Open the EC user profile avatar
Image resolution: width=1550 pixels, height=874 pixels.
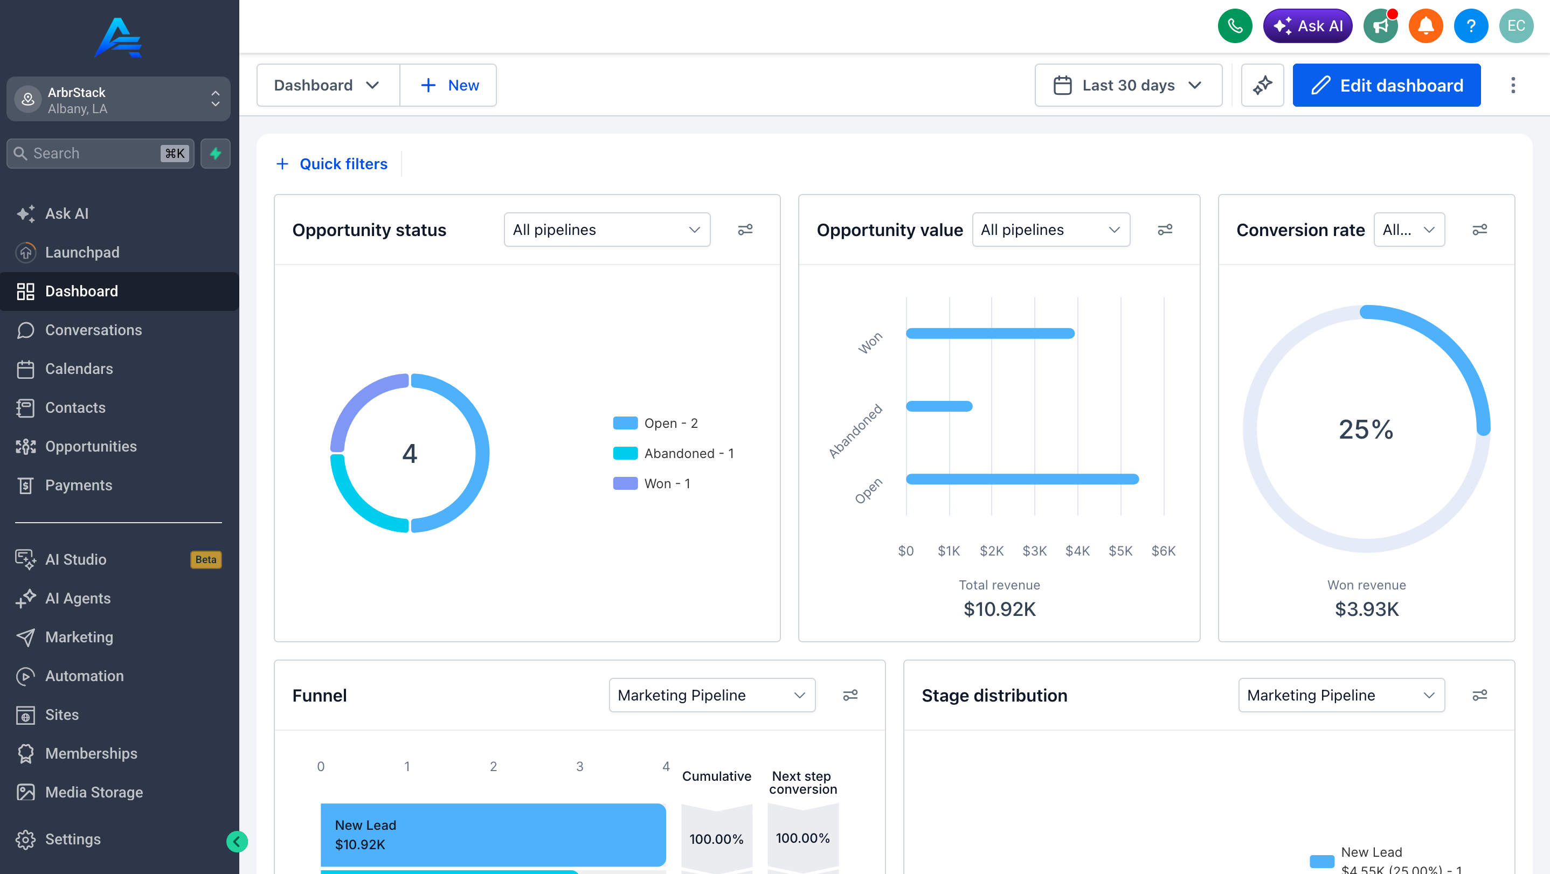click(1516, 26)
